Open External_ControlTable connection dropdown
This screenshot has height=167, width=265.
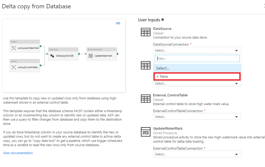point(197,117)
